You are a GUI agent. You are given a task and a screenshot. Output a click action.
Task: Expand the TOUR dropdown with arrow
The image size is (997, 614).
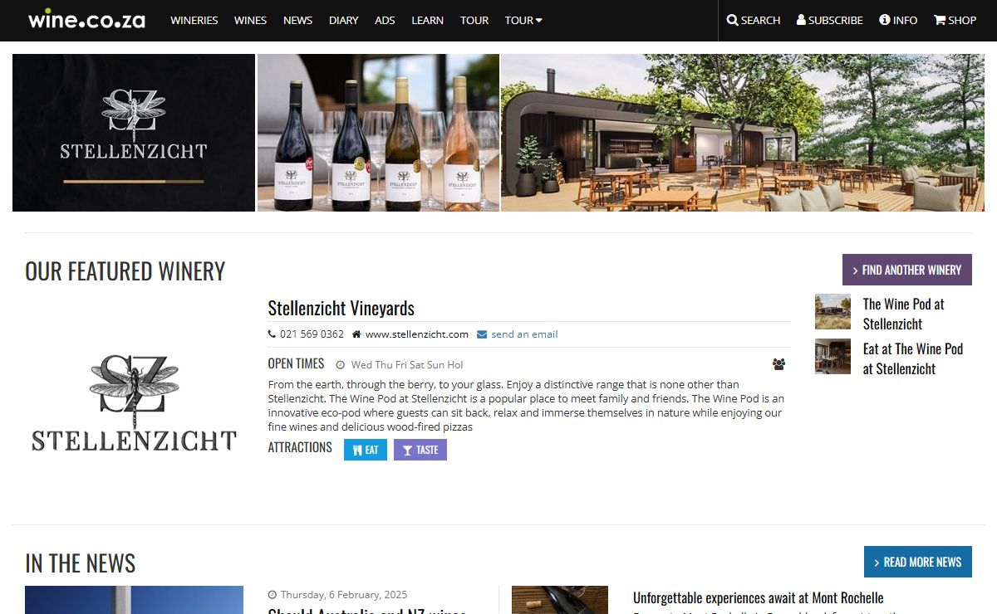523,20
